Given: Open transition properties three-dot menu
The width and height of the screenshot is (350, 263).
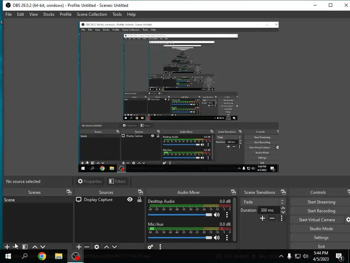Looking at the screenshot, I should (282, 218).
